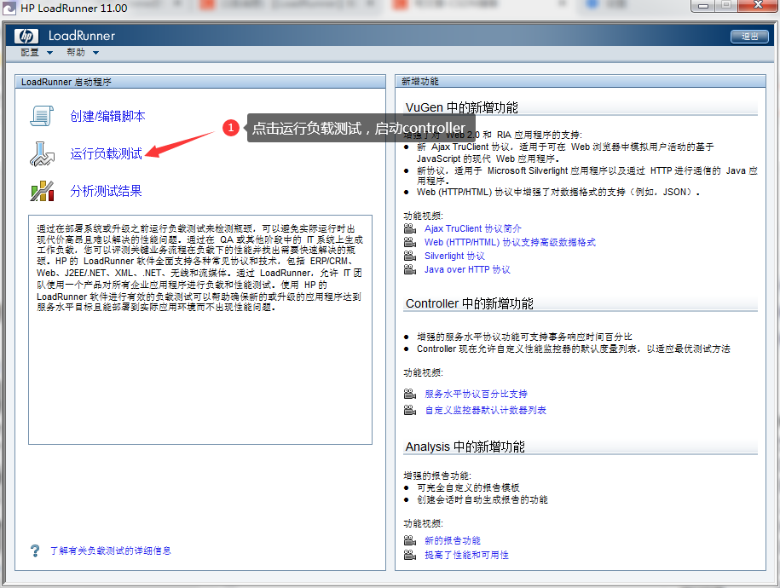Click video icon beside 服务水平协议百分比支持
This screenshot has height=588, width=780.
(410, 394)
